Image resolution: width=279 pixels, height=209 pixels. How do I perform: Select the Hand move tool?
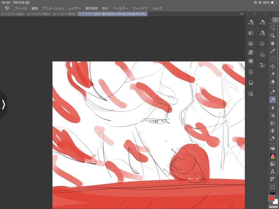coord(272,43)
